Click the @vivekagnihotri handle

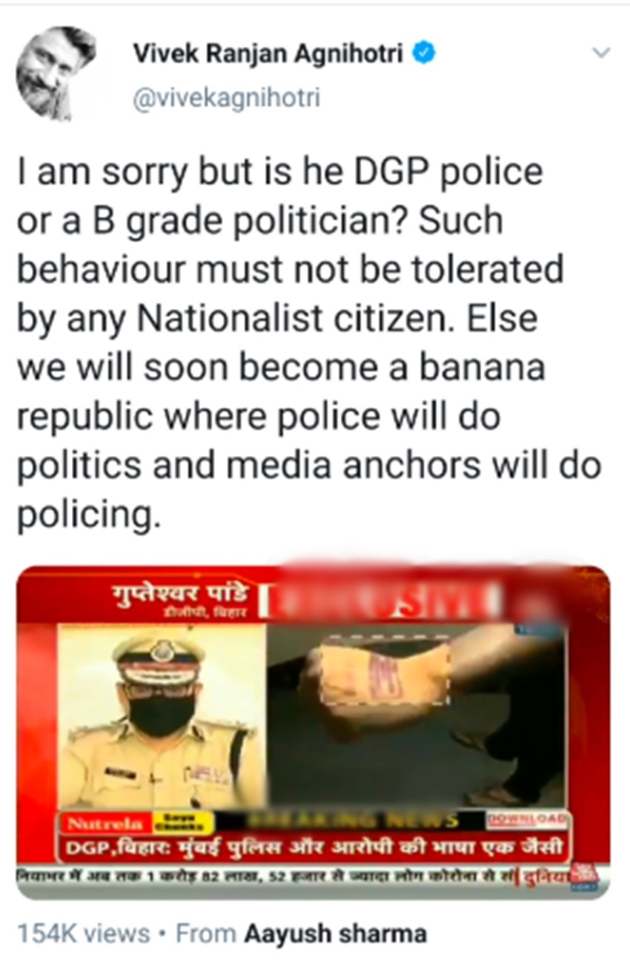[x=226, y=98]
